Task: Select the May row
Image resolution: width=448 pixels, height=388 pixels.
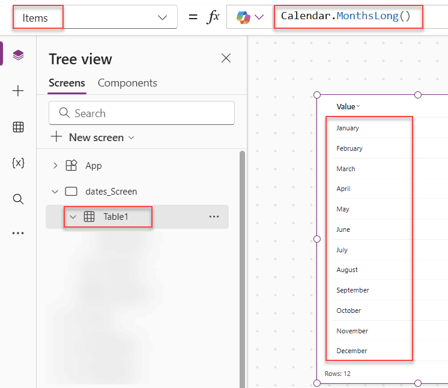Action: click(342, 209)
